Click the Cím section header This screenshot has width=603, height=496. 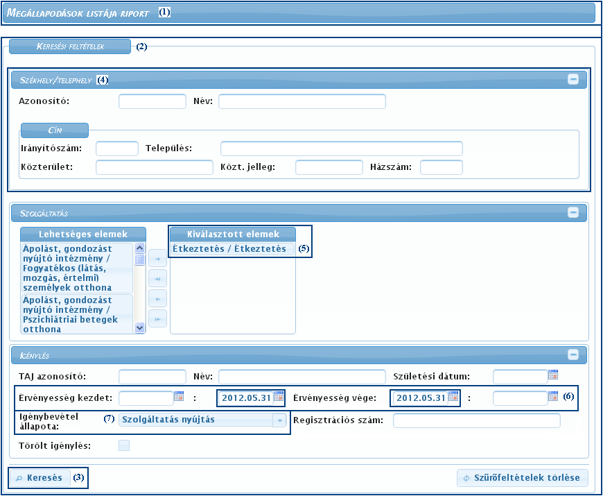(55, 130)
